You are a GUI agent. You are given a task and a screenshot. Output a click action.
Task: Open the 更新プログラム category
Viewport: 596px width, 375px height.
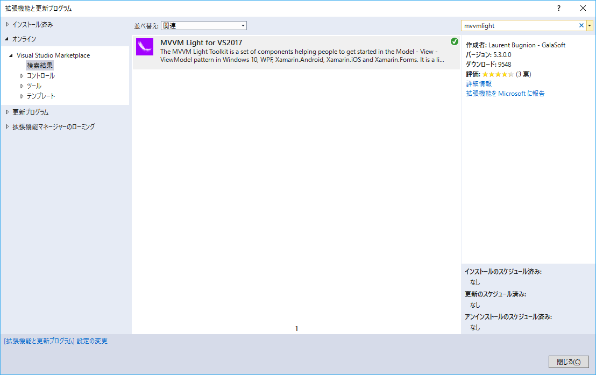tap(31, 112)
